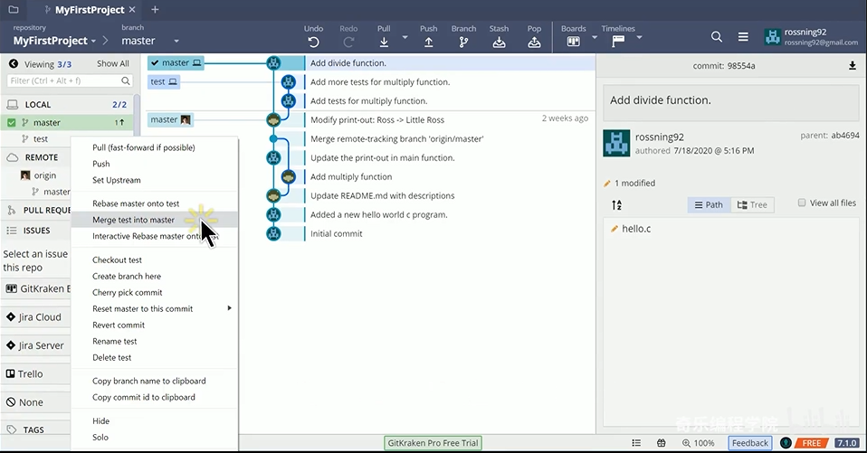The height and width of the screenshot is (453, 867).
Task: Open the Pull options dropdown arrow
Action: click(x=405, y=38)
